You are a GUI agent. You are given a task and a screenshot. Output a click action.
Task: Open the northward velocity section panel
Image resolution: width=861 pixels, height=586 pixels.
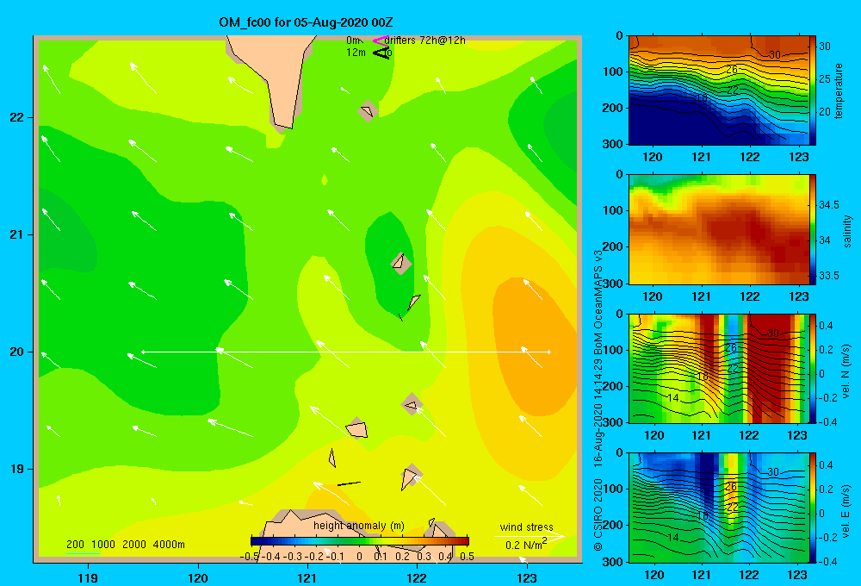718,368
